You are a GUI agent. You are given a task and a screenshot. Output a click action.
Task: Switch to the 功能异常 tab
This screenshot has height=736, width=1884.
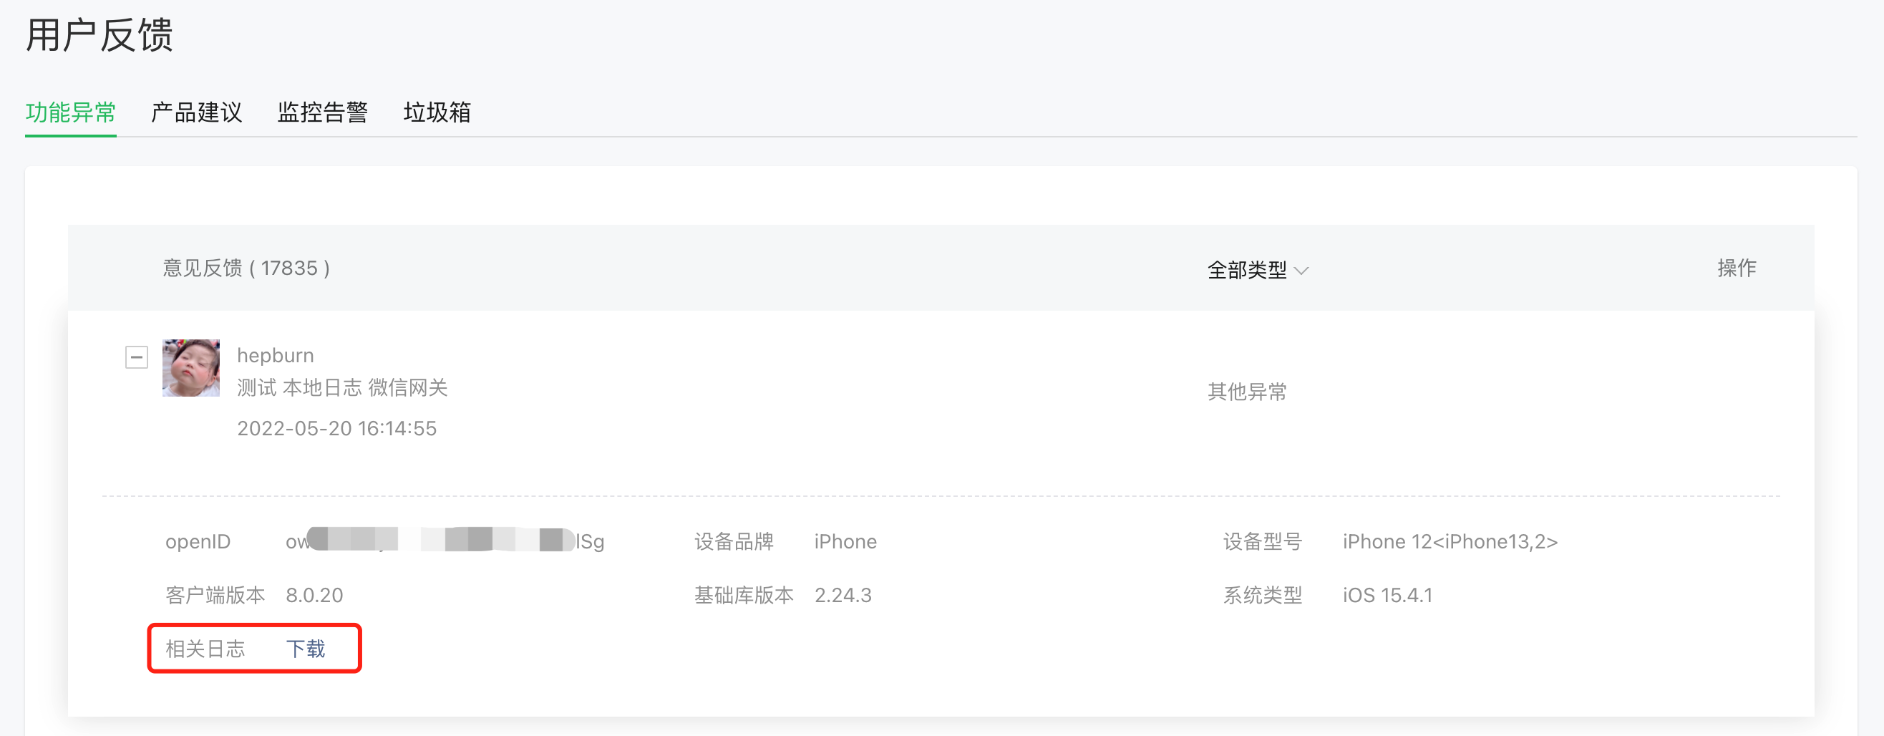(71, 112)
